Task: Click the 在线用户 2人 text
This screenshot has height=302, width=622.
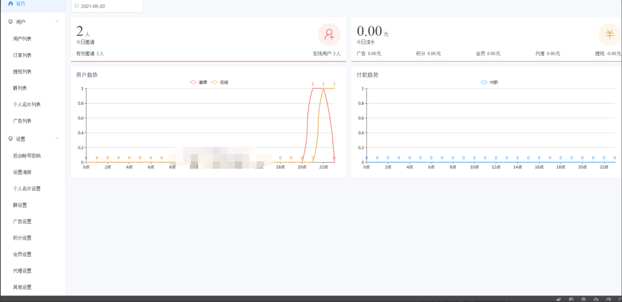Action: [x=327, y=53]
